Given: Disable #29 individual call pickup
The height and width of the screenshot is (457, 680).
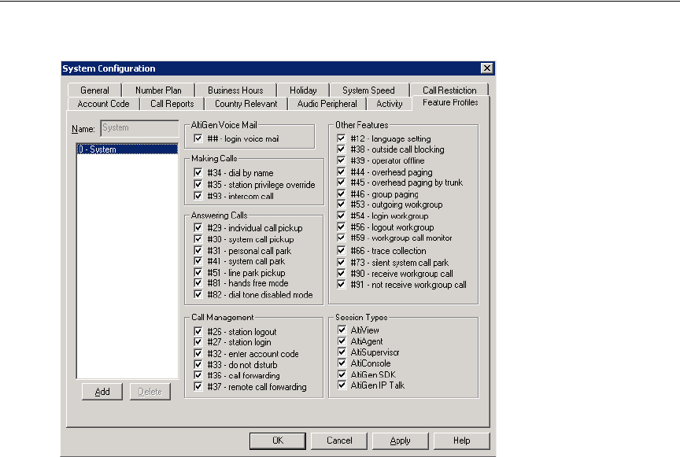Looking at the screenshot, I should (198, 229).
